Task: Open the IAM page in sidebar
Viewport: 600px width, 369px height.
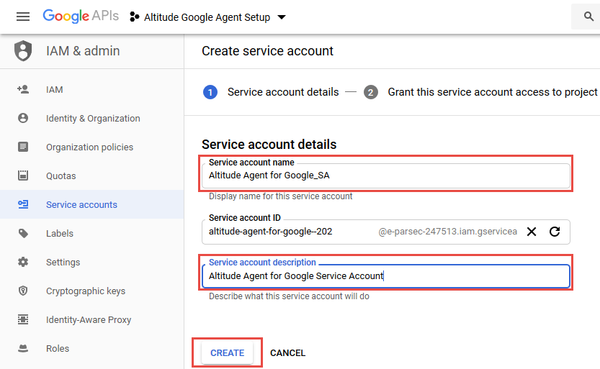Action: coord(54,90)
